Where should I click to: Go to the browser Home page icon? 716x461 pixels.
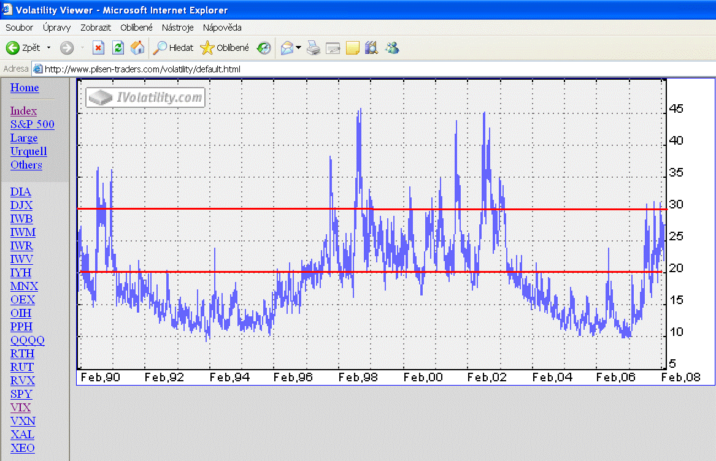tap(137, 48)
